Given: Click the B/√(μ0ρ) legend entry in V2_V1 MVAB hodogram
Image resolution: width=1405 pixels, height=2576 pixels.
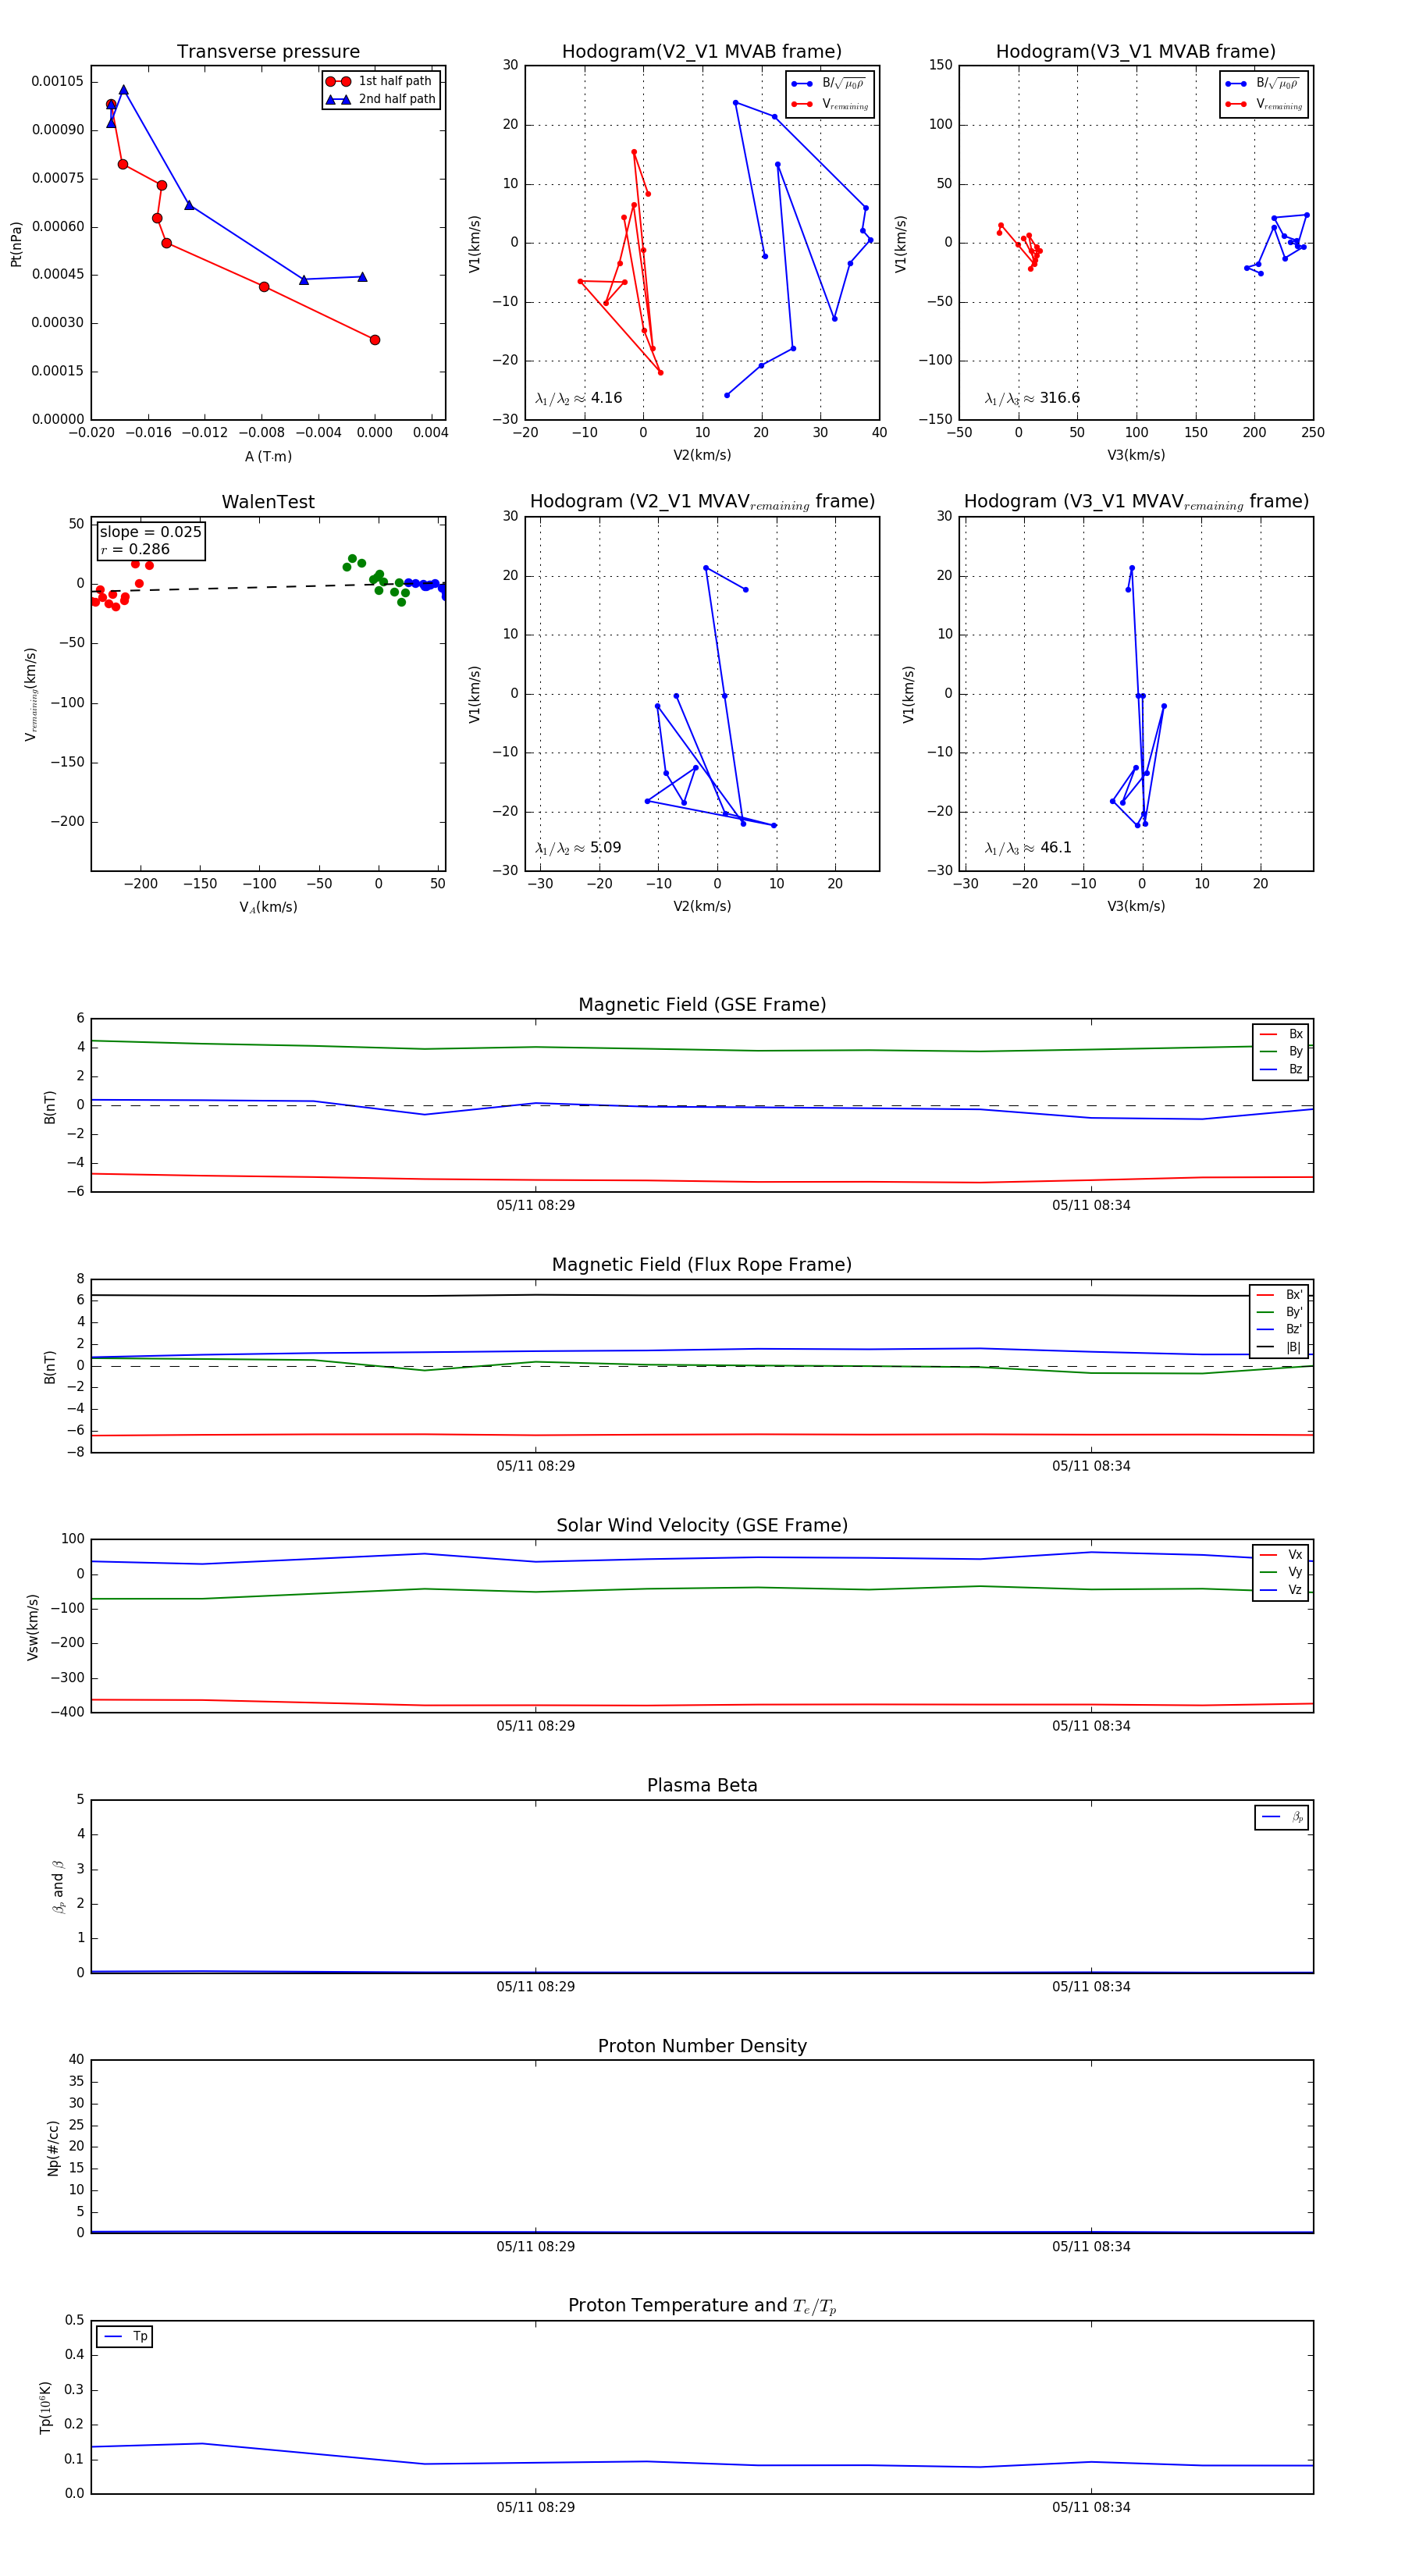Looking at the screenshot, I should tap(829, 84).
